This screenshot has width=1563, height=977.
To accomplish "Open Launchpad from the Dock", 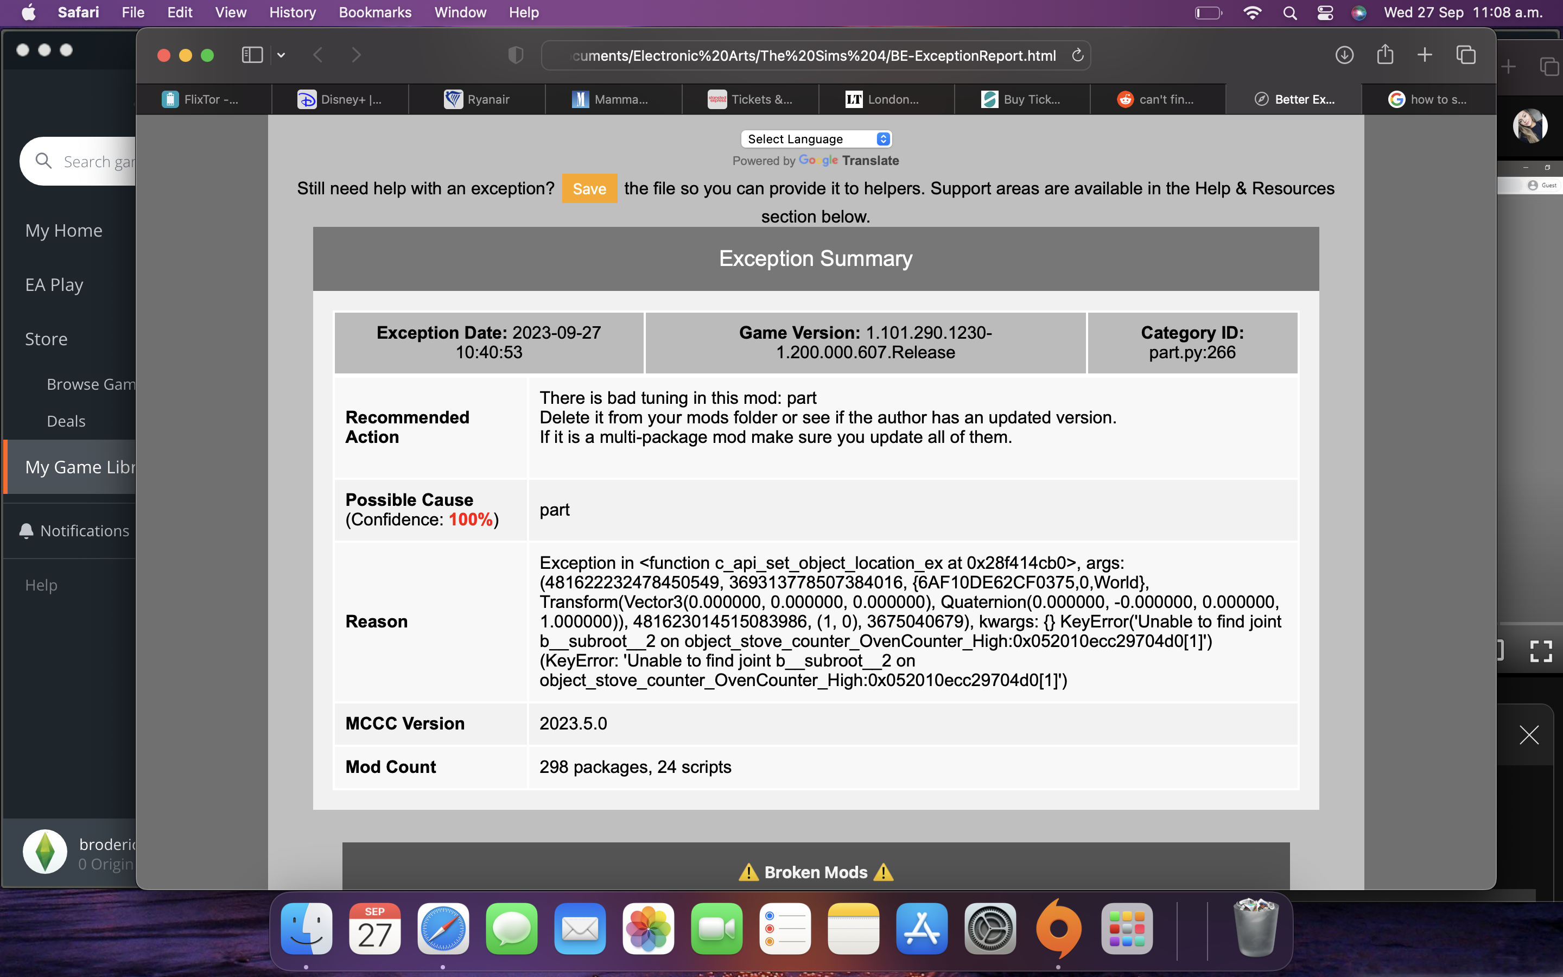I will click(1127, 929).
